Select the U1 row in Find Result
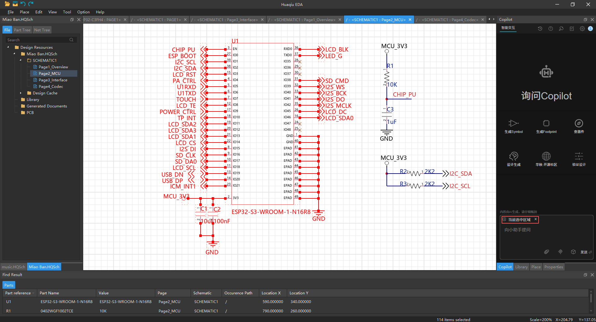The image size is (596, 322). (295, 302)
